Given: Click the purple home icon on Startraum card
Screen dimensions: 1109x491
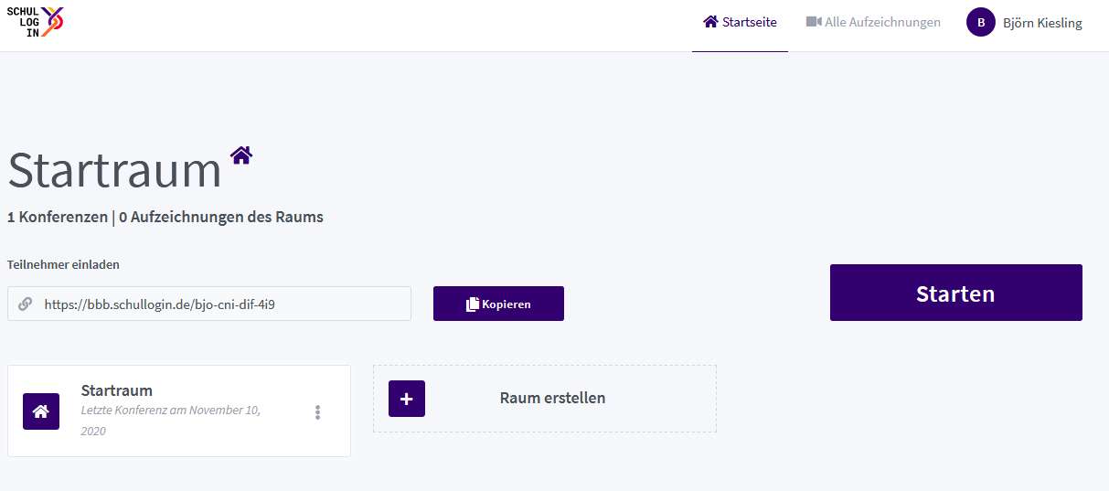Looking at the screenshot, I should tap(41, 411).
